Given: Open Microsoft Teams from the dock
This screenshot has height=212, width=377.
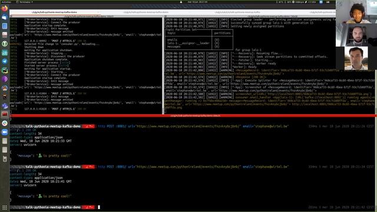Looking at the screenshot, I should coord(5,106).
